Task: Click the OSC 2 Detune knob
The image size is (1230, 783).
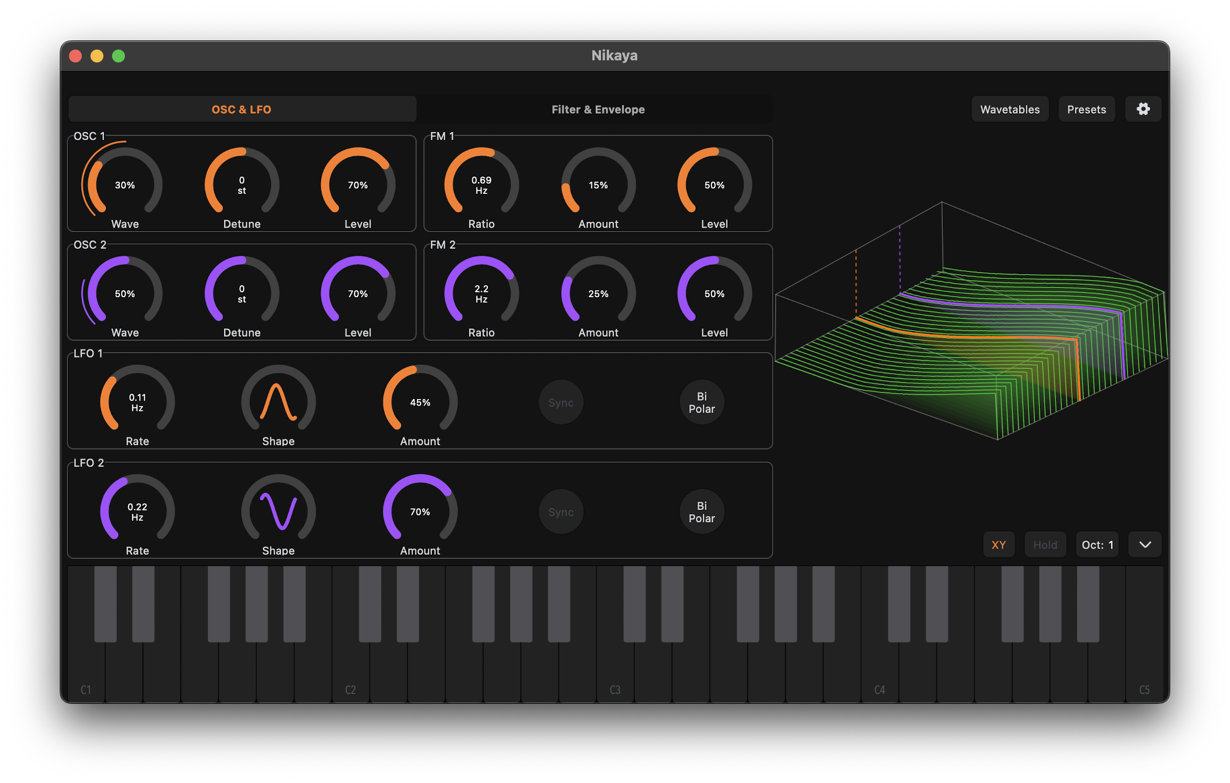Action: [242, 294]
